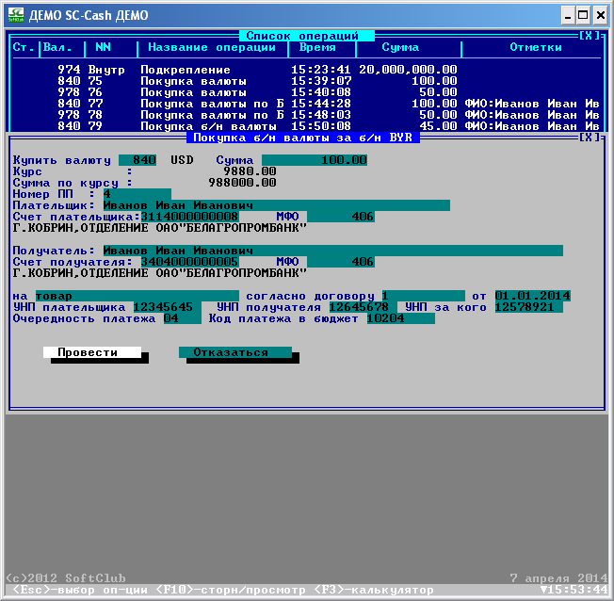
Task: Focus the recipient's МФО field 406
Action: click(341, 262)
